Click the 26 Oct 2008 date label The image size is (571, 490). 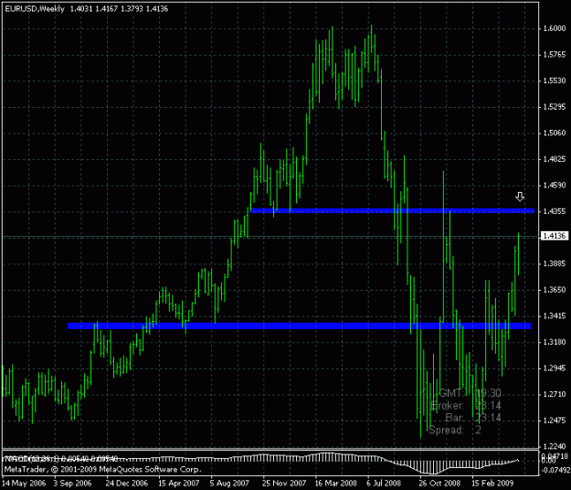[439, 484]
